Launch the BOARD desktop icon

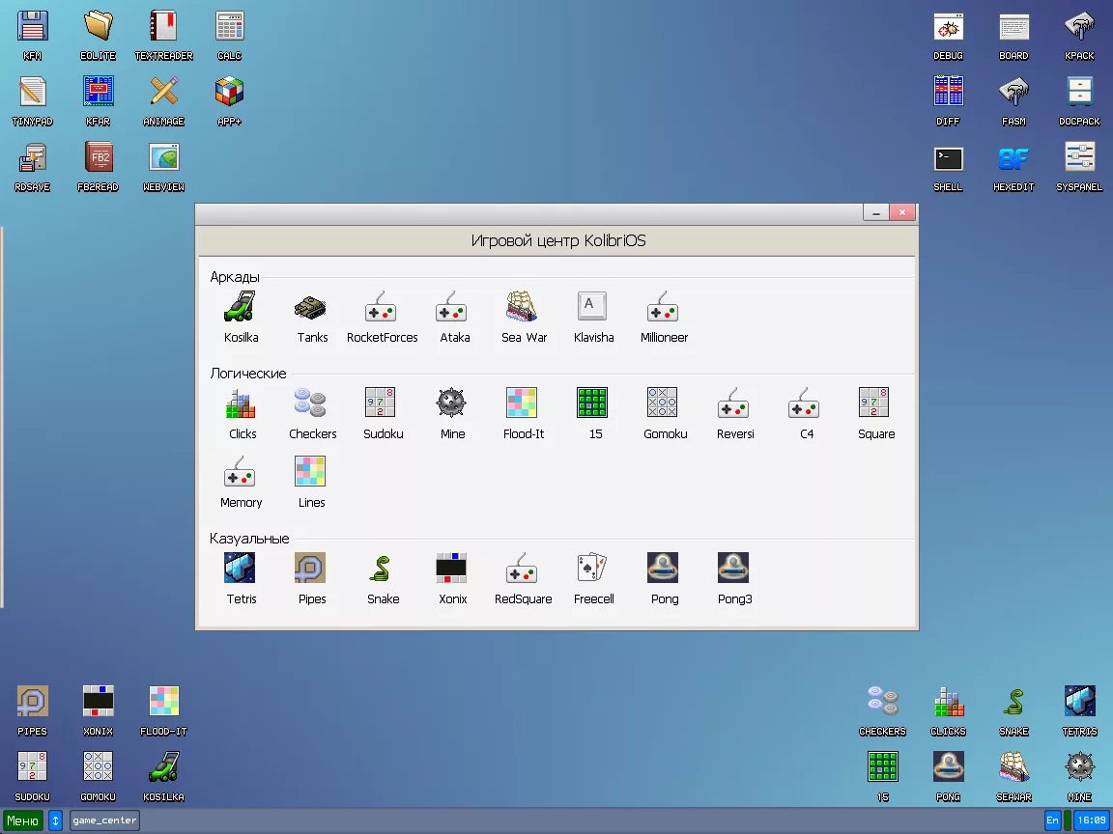click(x=1013, y=35)
